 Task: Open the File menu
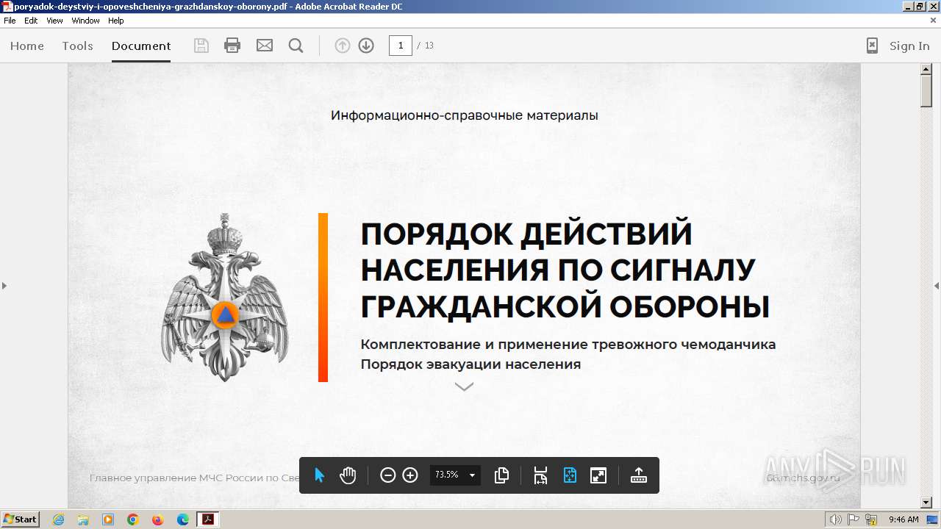(x=10, y=21)
